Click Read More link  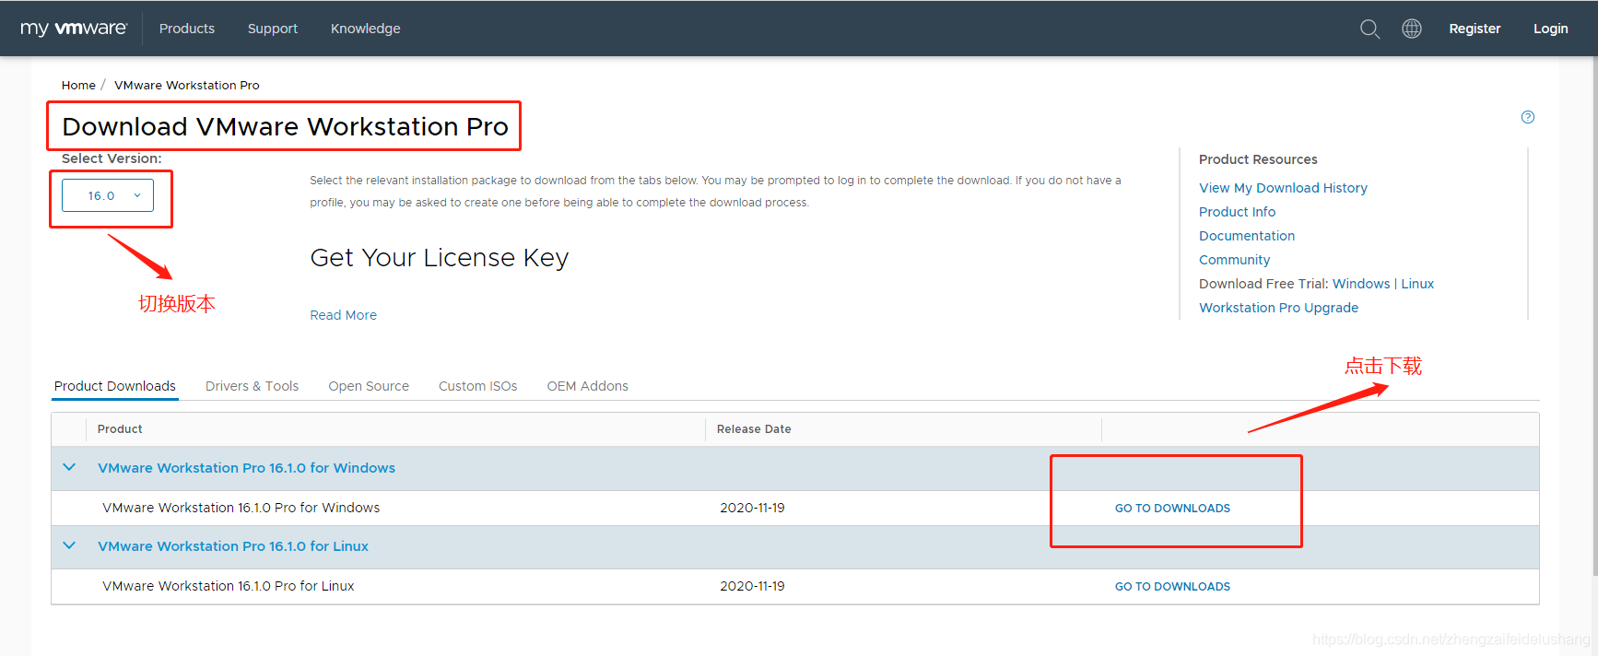[344, 315]
